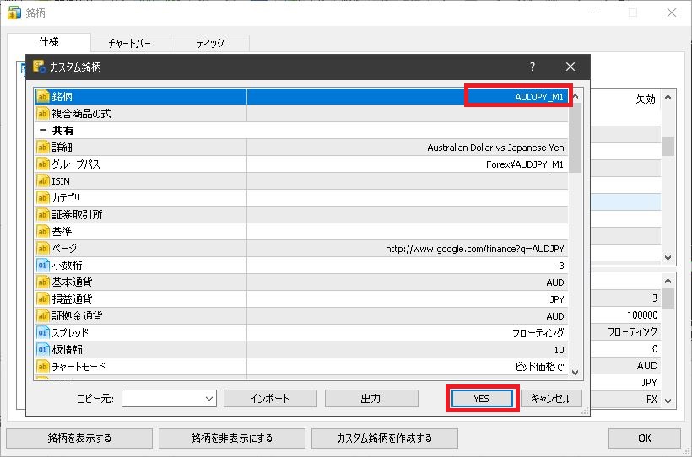Click the スプレッド numeric icon
This screenshot has height=457, width=692.
click(43, 331)
